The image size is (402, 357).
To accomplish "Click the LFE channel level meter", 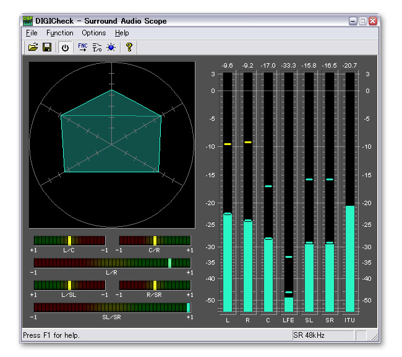I will tap(289, 192).
